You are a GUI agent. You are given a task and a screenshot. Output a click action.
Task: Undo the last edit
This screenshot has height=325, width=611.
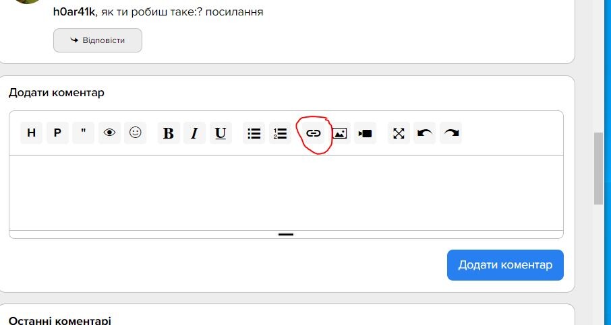tap(425, 133)
